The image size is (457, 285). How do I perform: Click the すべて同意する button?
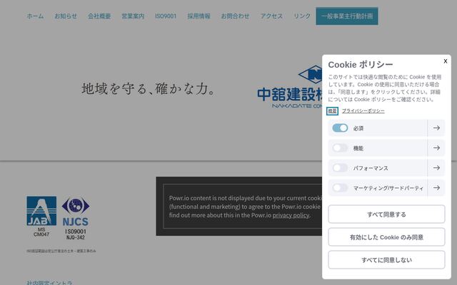[x=386, y=214]
